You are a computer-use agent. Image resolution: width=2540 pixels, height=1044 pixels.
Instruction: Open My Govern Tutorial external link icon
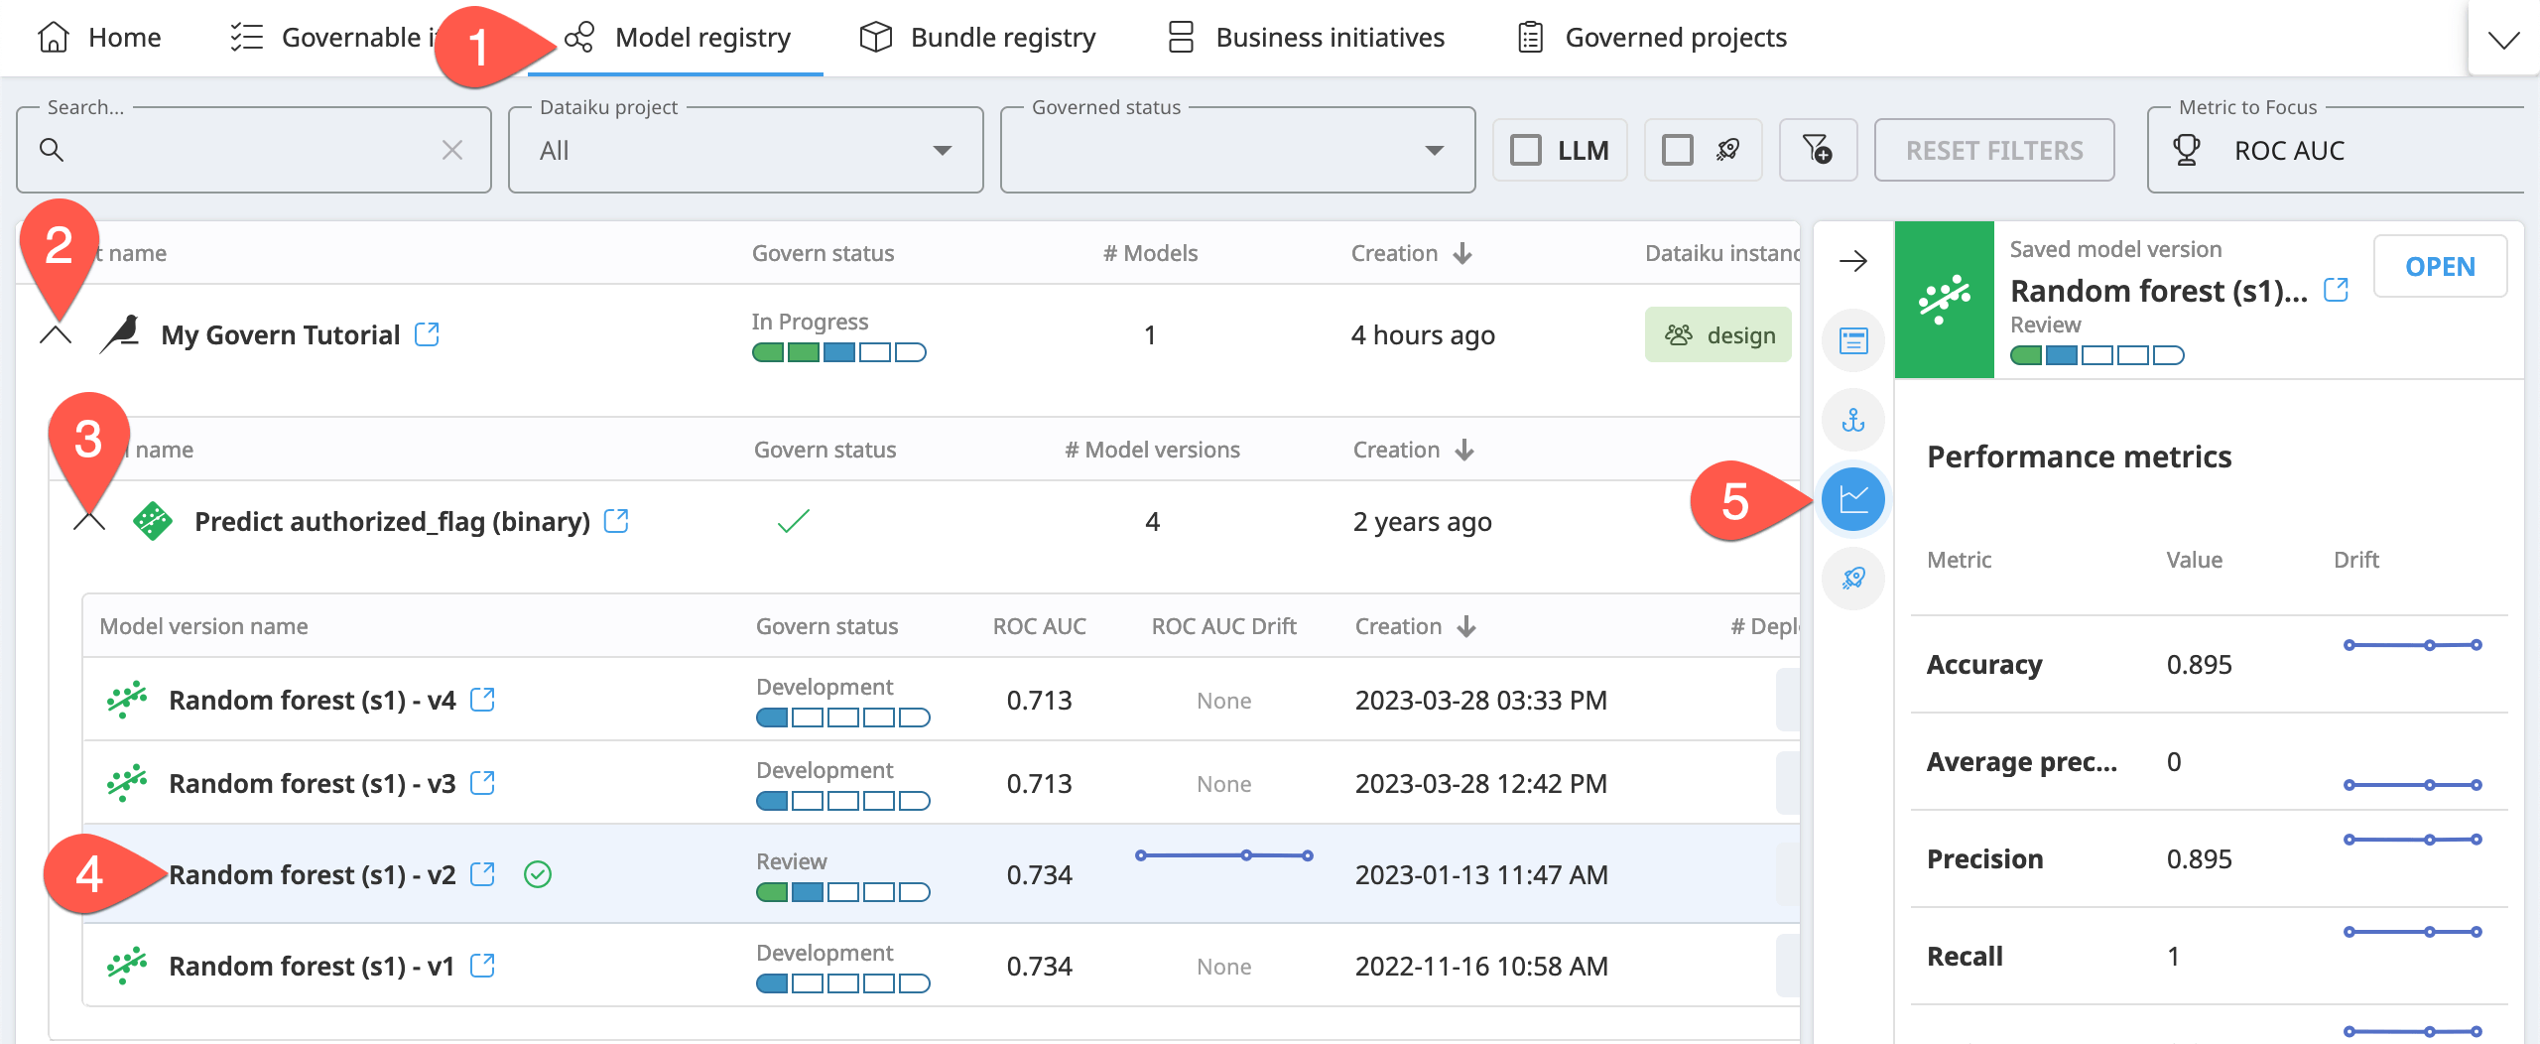428,334
